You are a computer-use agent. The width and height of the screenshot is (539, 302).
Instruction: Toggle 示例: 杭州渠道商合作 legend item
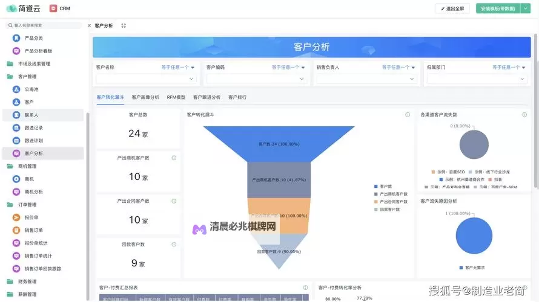pos(461,179)
